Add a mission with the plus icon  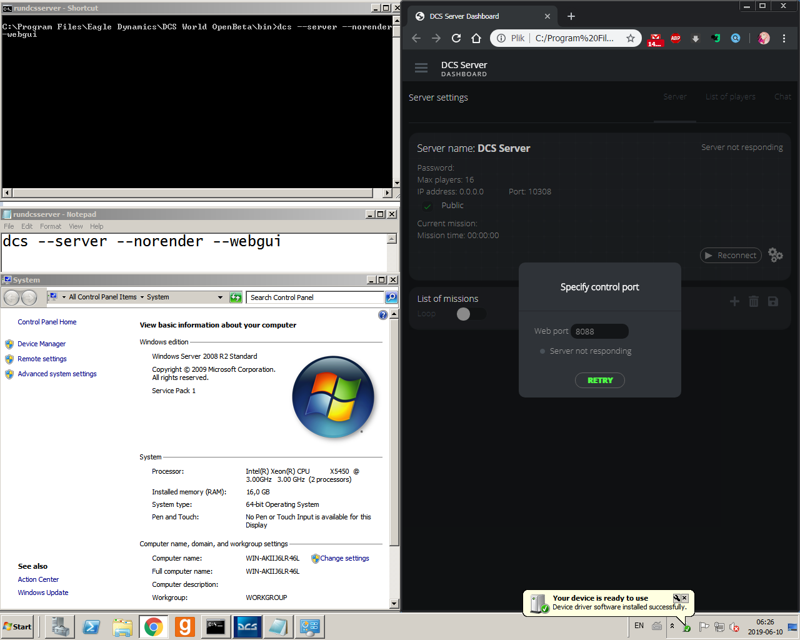pos(734,301)
